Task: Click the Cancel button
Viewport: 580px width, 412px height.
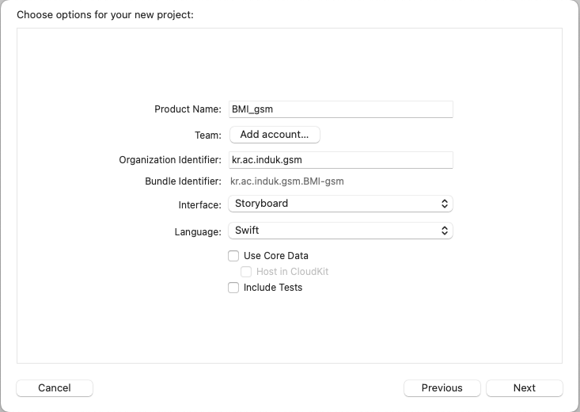Action: 55,387
